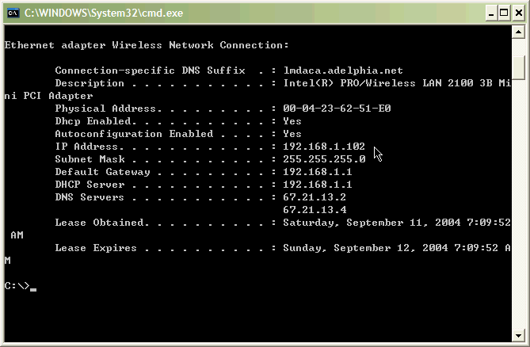Screen dimensions: 530x347
Task: Minimize the cmd.exe window
Action: pyautogui.click(x=491, y=13)
